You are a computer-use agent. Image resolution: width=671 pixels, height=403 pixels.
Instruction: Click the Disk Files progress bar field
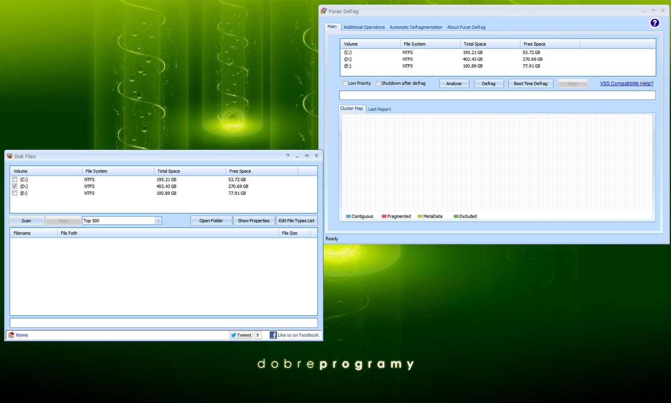pos(164,323)
